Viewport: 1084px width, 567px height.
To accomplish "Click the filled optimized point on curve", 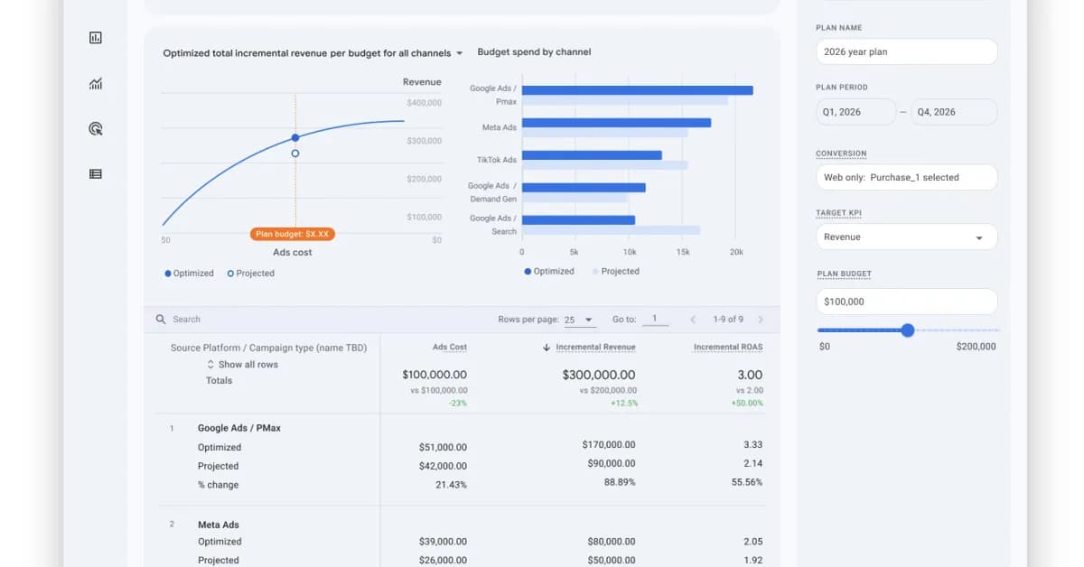I will pos(295,138).
